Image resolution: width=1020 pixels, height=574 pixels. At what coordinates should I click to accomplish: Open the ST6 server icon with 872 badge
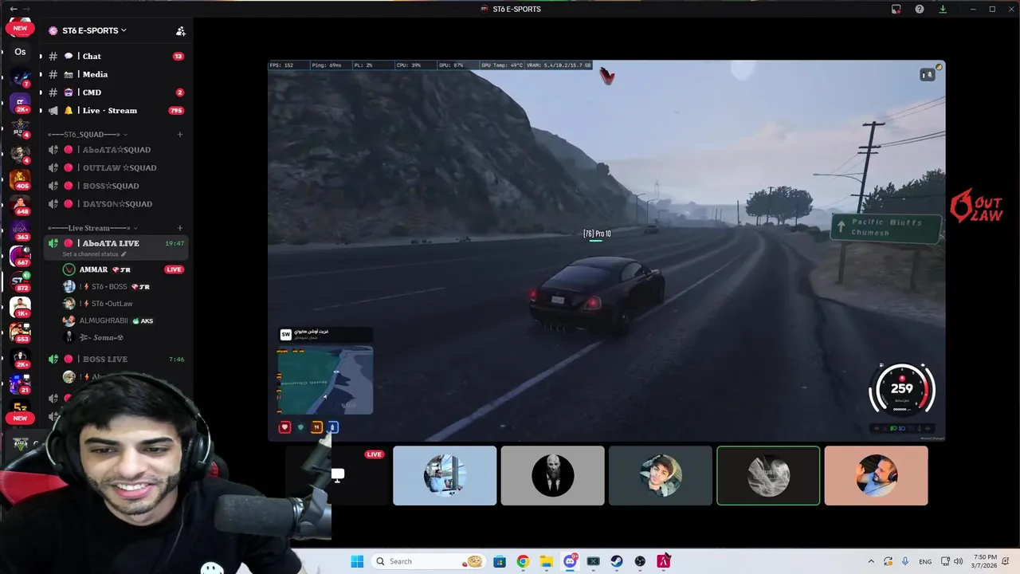pyautogui.click(x=20, y=281)
